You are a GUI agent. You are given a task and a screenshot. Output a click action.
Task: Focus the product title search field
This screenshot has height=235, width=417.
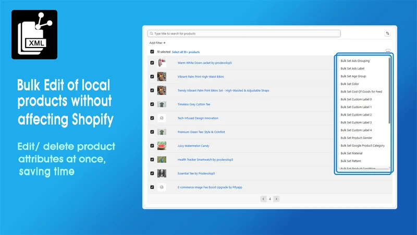pyautogui.click(x=244, y=33)
